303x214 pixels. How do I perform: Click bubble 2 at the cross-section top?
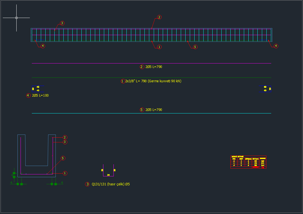click(65, 137)
